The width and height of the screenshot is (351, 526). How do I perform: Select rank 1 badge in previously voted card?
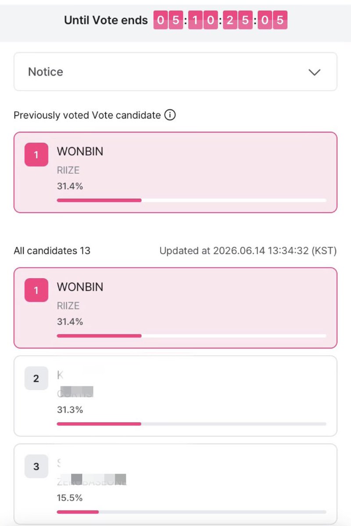tap(36, 155)
